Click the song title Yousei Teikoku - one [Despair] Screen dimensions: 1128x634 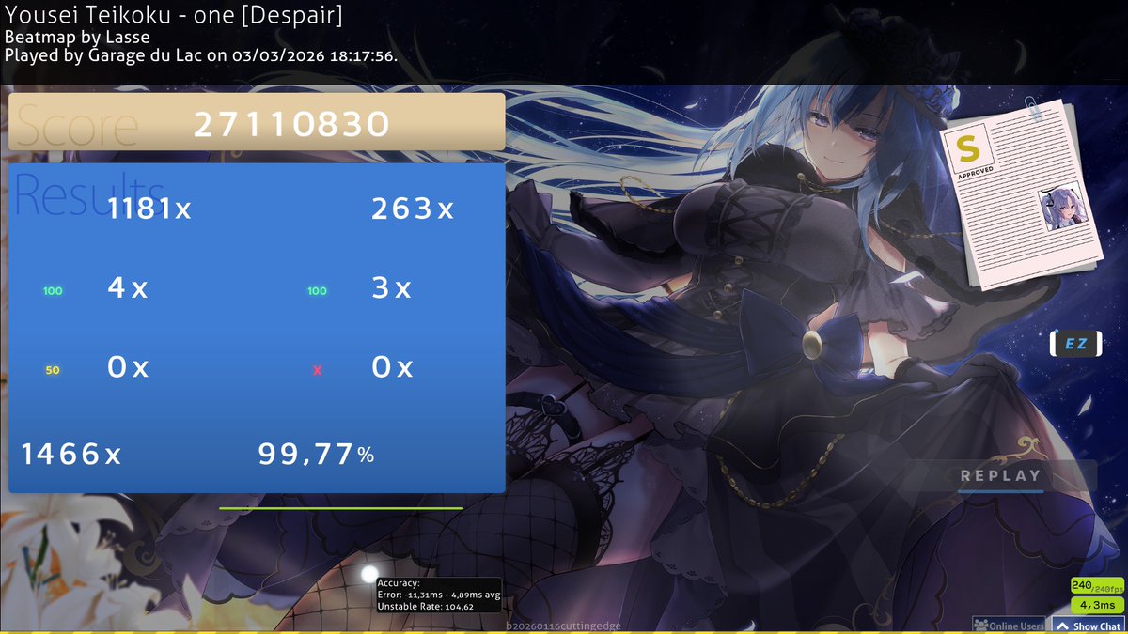174,16
